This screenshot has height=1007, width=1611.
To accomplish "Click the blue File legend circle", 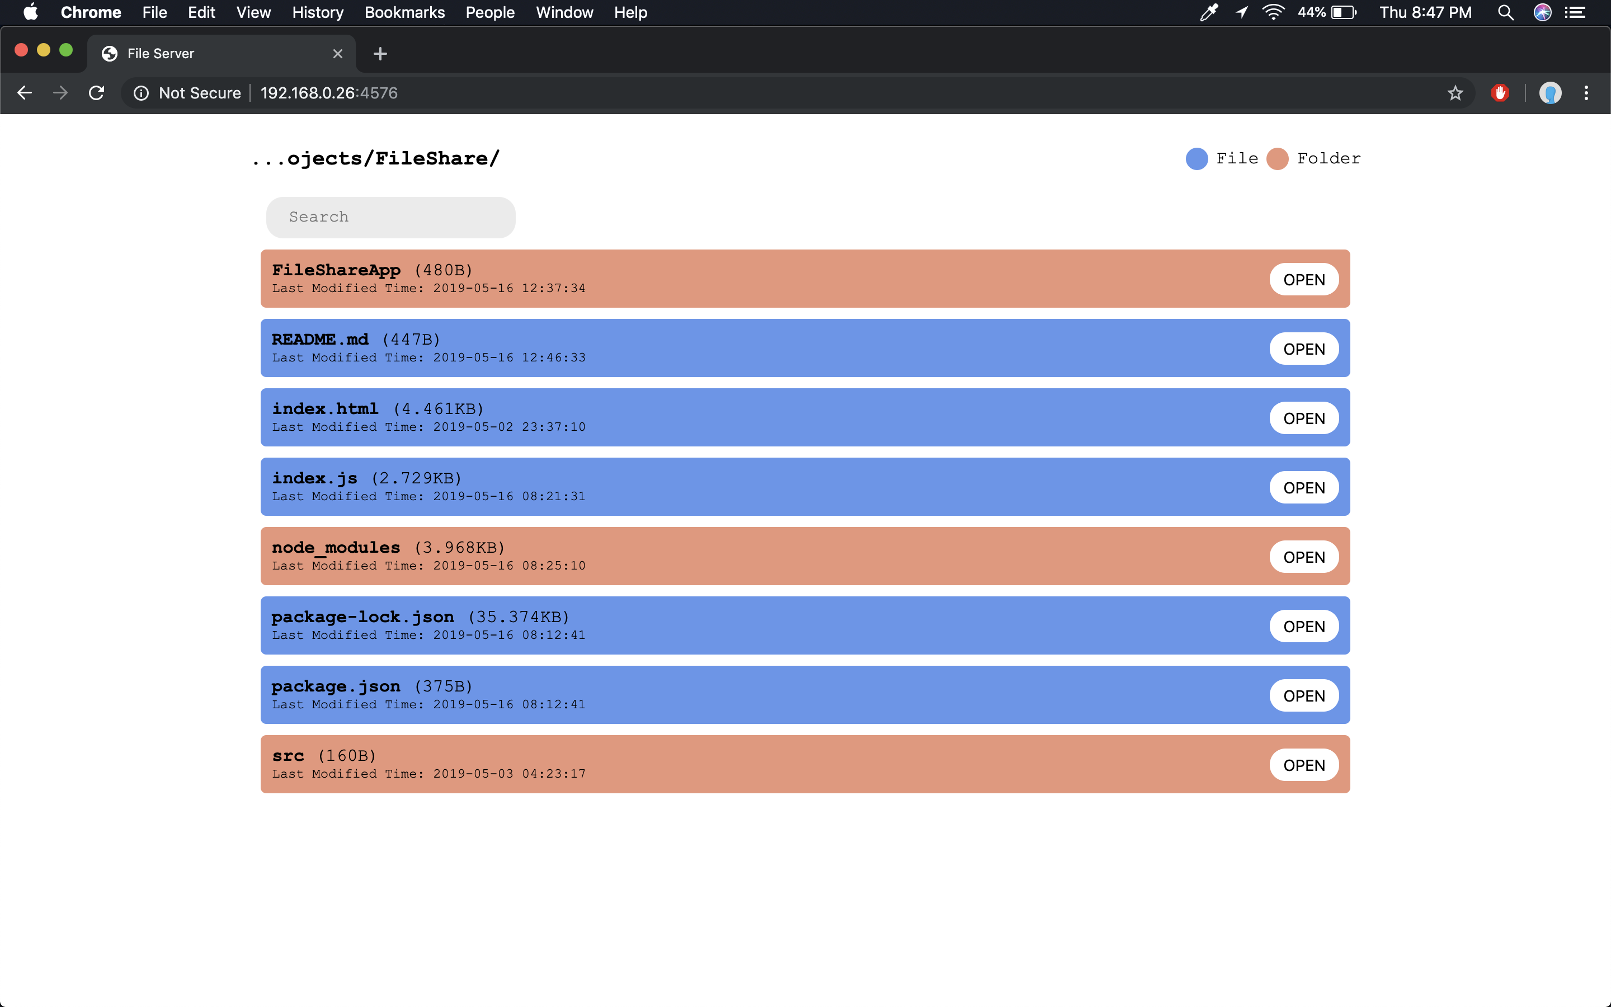I will [1197, 158].
